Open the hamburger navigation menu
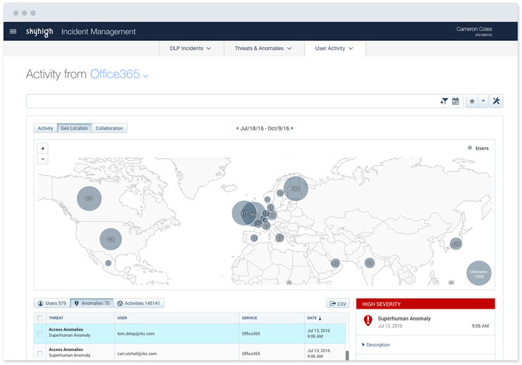The height and width of the screenshot is (365, 522). point(13,32)
